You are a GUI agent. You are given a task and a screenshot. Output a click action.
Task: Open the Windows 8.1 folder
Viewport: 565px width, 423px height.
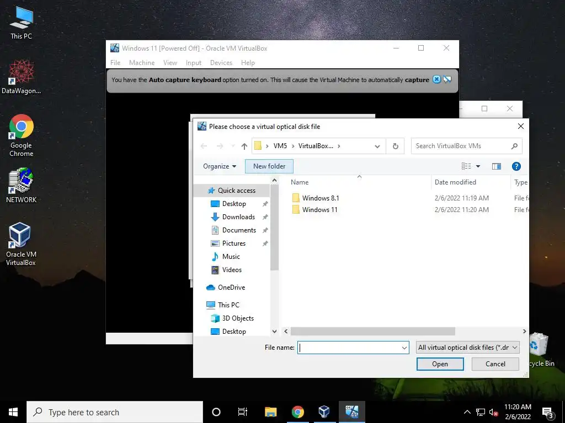321,198
